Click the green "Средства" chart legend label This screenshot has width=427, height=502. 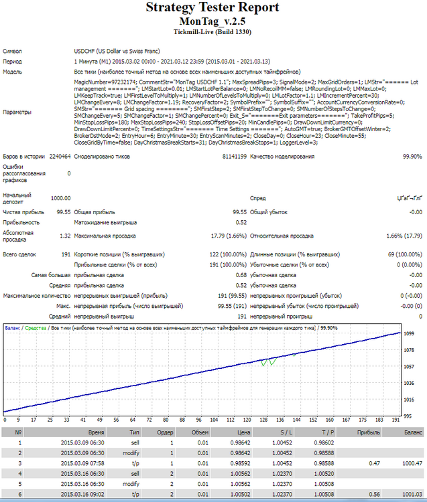point(36,328)
